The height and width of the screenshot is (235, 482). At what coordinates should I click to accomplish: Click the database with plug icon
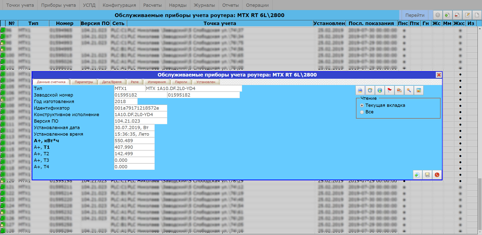(399, 90)
